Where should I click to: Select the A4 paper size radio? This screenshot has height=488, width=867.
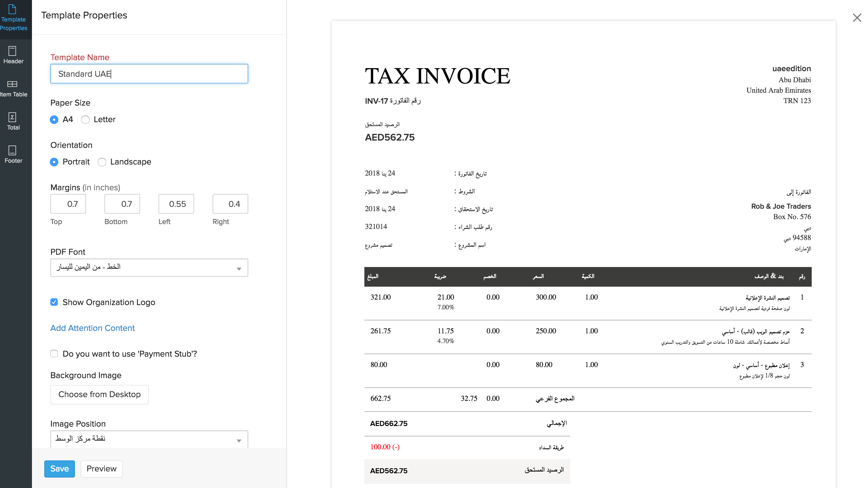54,120
